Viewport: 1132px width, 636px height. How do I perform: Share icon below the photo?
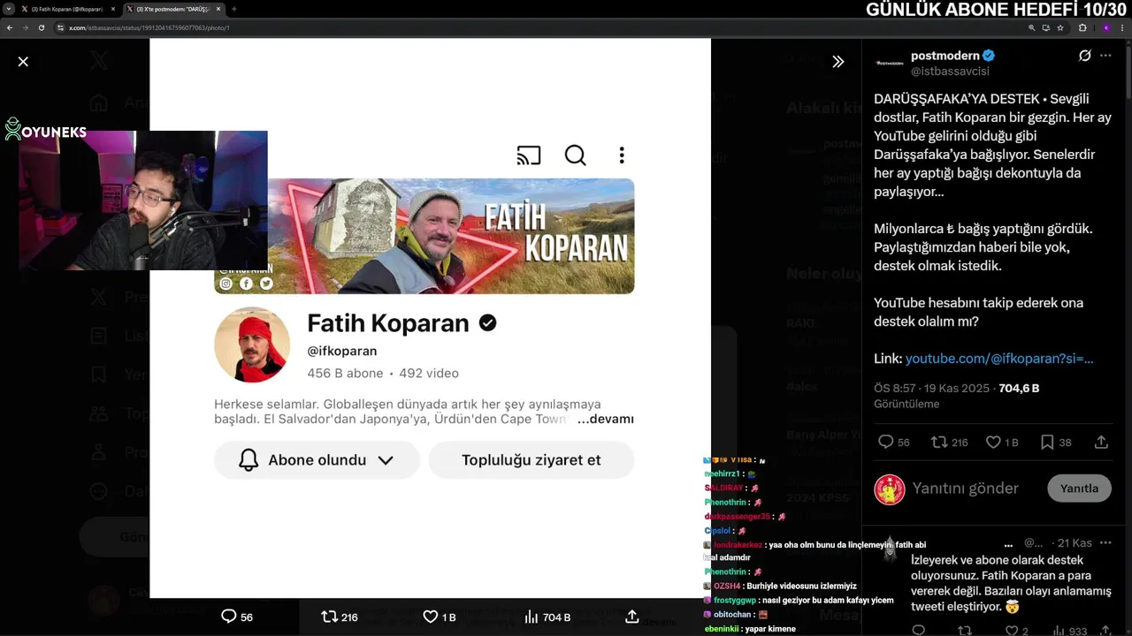631,617
